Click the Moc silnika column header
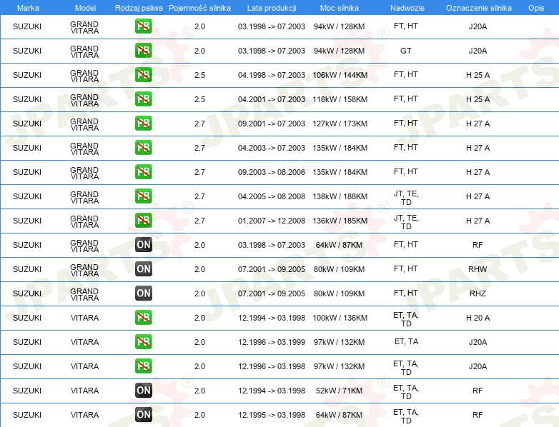 coord(340,8)
